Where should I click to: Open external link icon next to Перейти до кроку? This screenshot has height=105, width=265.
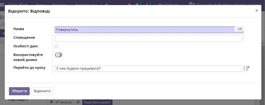pos(247,68)
